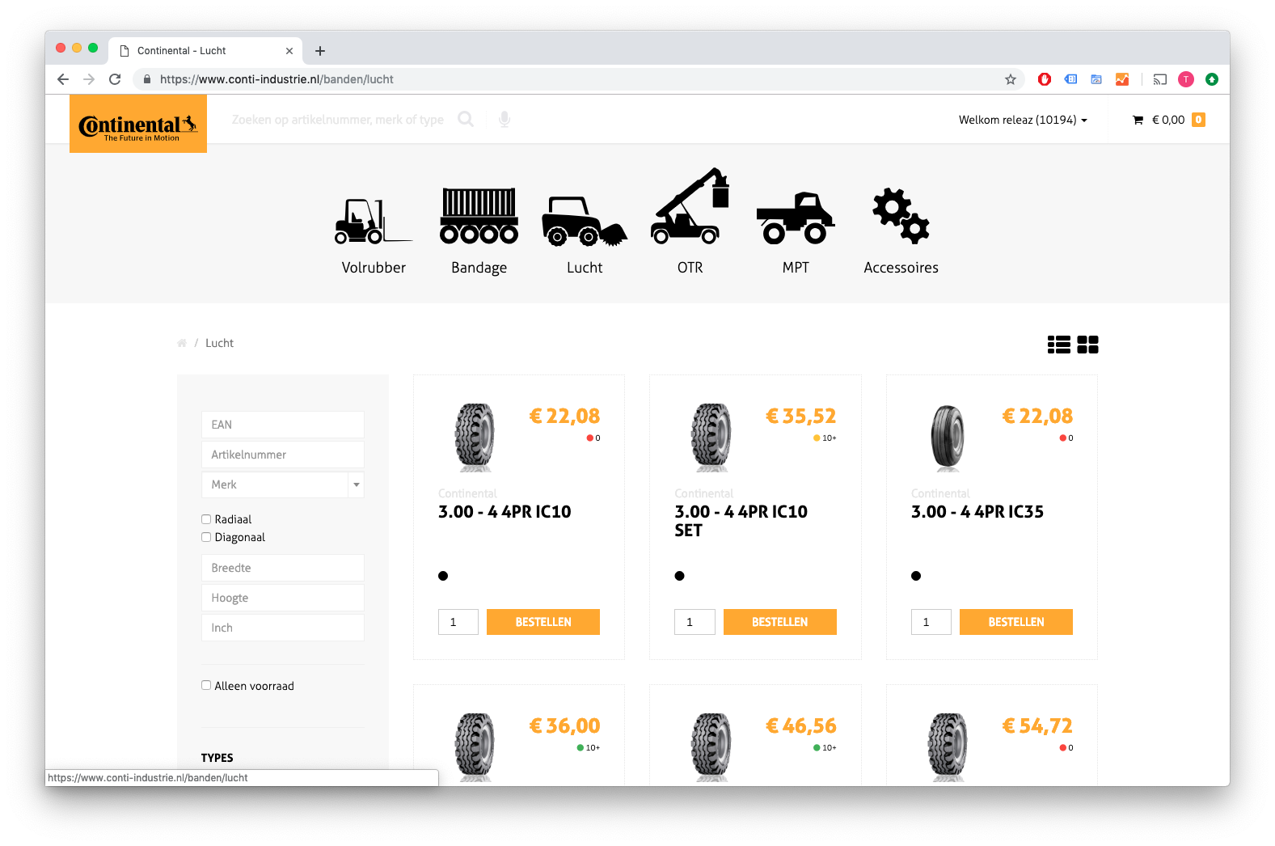This screenshot has width=1275, height=846.
Task: Open the pink profile avatar
Action: pos(1186,79)
